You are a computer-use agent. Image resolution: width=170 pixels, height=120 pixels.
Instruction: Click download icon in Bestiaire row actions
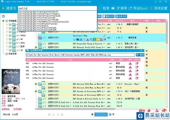(87, 39)
